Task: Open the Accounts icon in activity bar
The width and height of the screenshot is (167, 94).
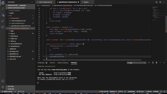Action: pos(3,81)
